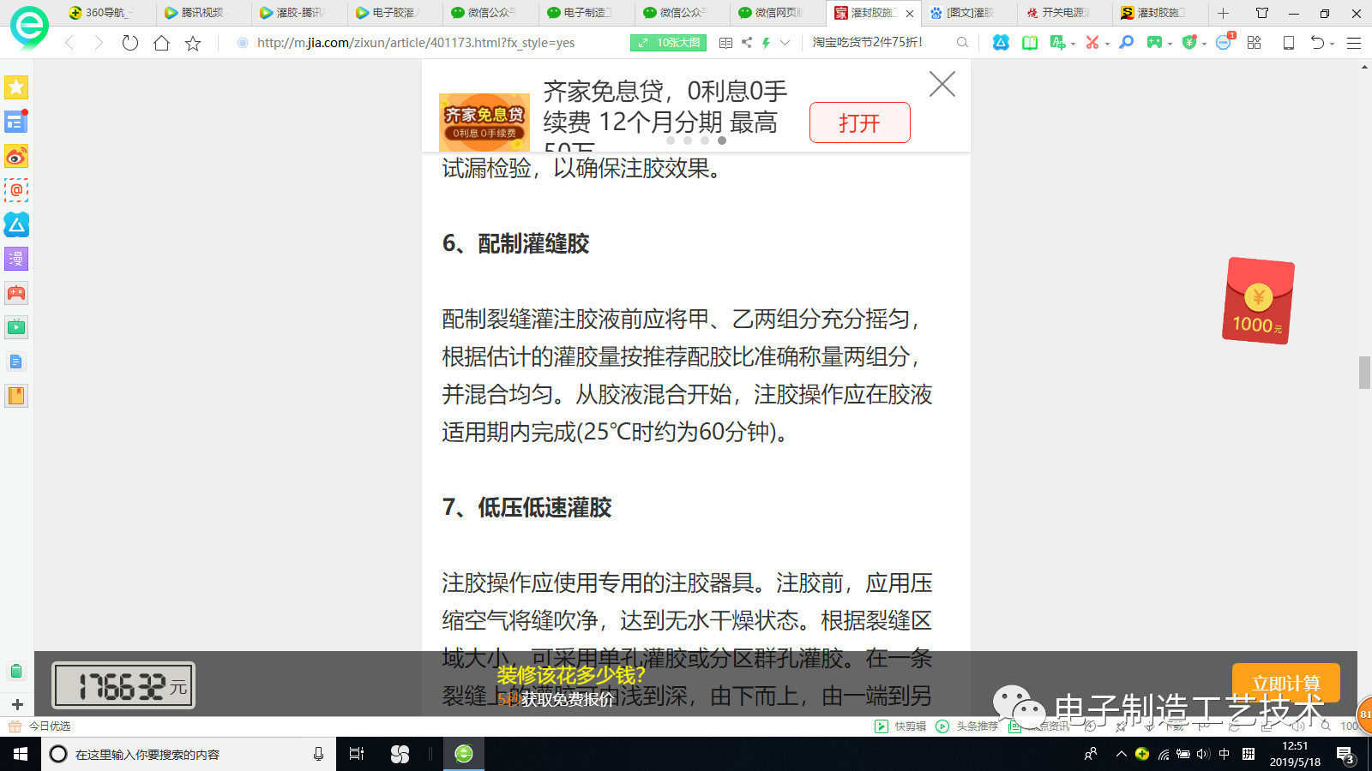
Task: Reload the page with the refresh icon
Action: point(129,43)
